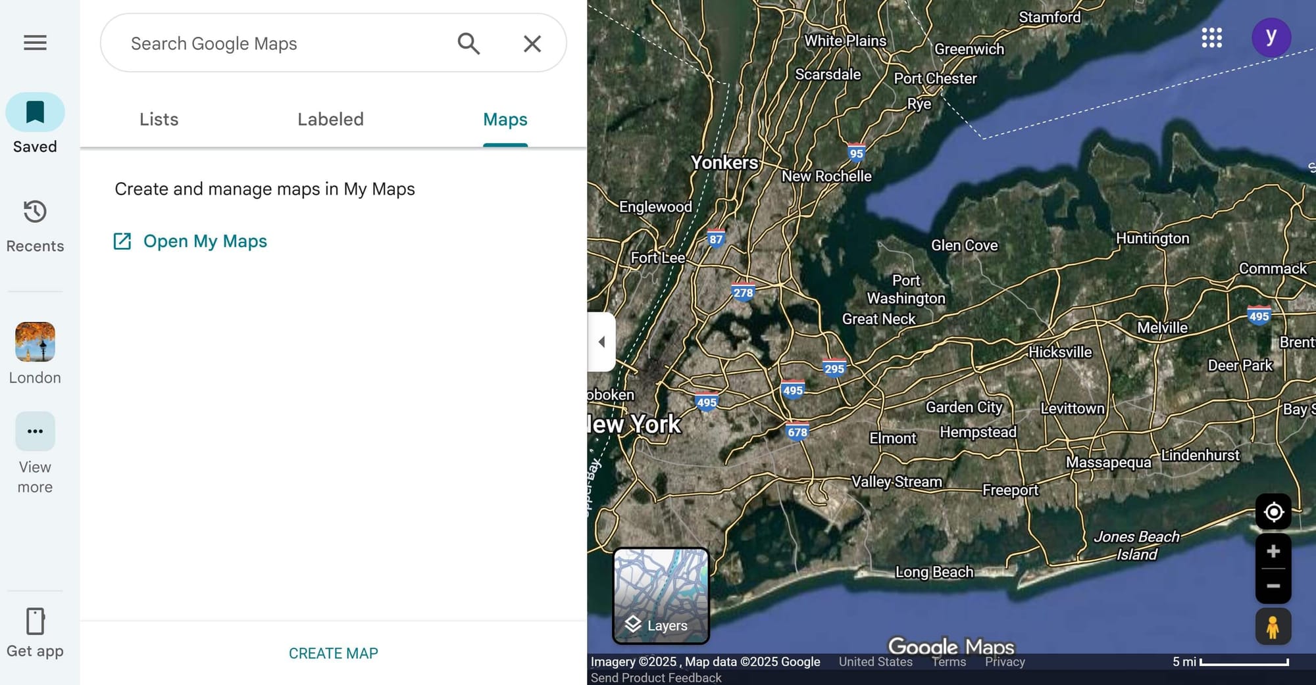Toggle the Layers map view thumbnail
The image size is (1316, 685).
click(661, 596)
